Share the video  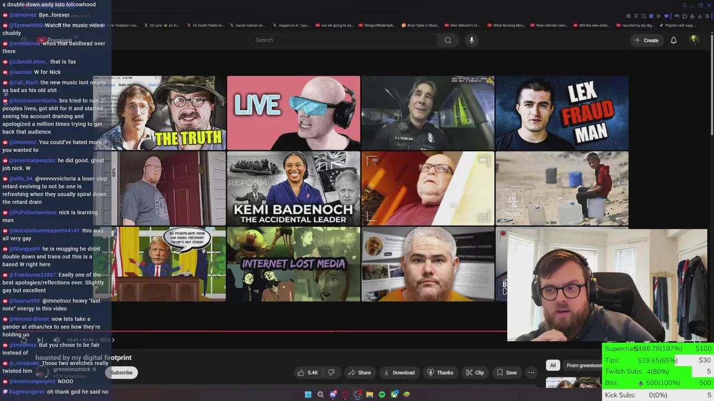[x=359, y=373]
